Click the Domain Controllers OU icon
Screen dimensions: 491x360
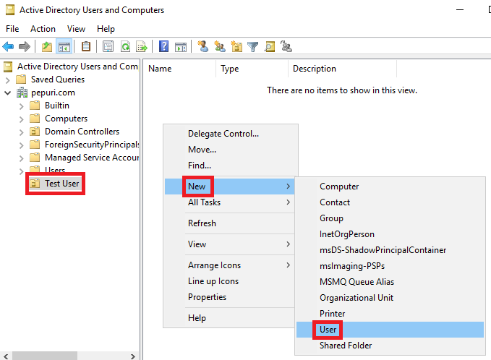(x=35, y=132)
